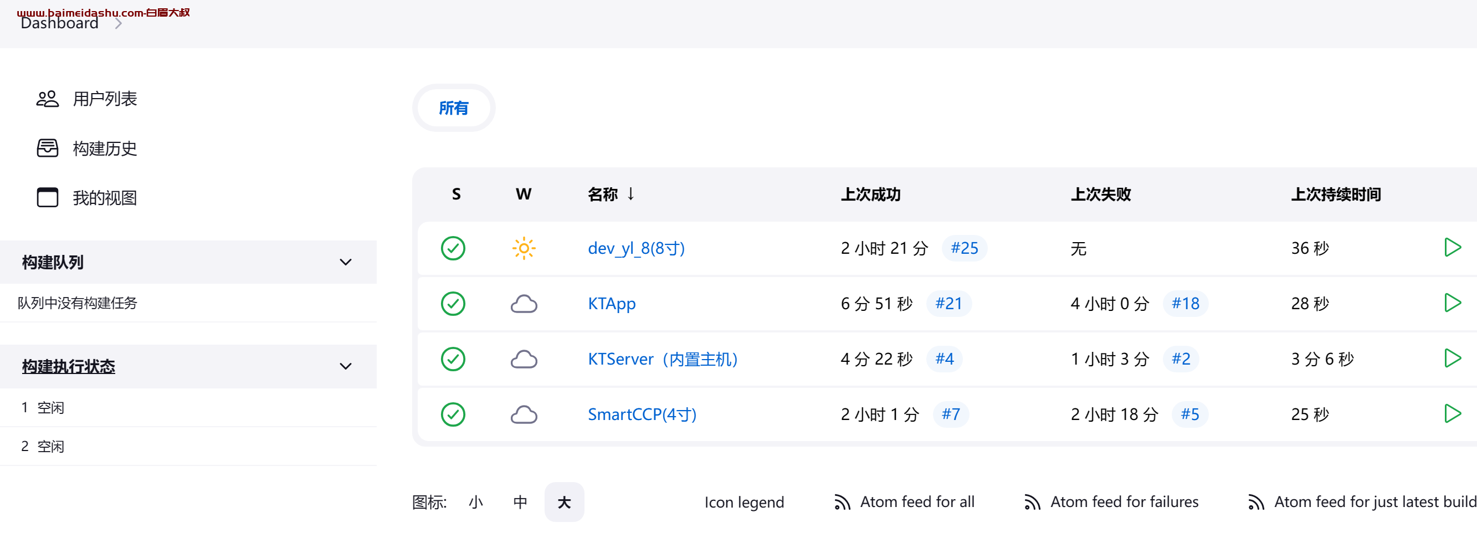This screenshot has height=553, width=1477.
Task: Sort by the 上次失败 column header
Action: click(x=1100, y=194)
